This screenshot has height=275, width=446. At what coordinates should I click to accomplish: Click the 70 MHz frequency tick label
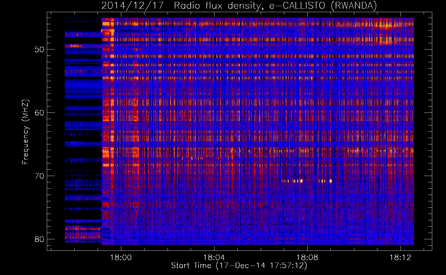point(39,176)
